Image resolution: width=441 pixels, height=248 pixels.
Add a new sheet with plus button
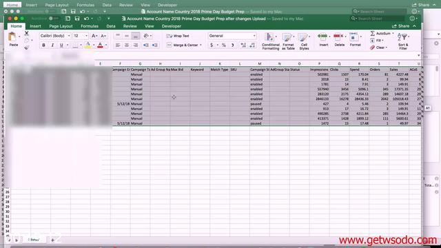(x=52, y=240)
